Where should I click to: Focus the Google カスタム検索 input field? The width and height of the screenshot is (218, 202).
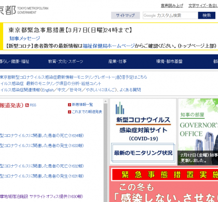[170, 16]
